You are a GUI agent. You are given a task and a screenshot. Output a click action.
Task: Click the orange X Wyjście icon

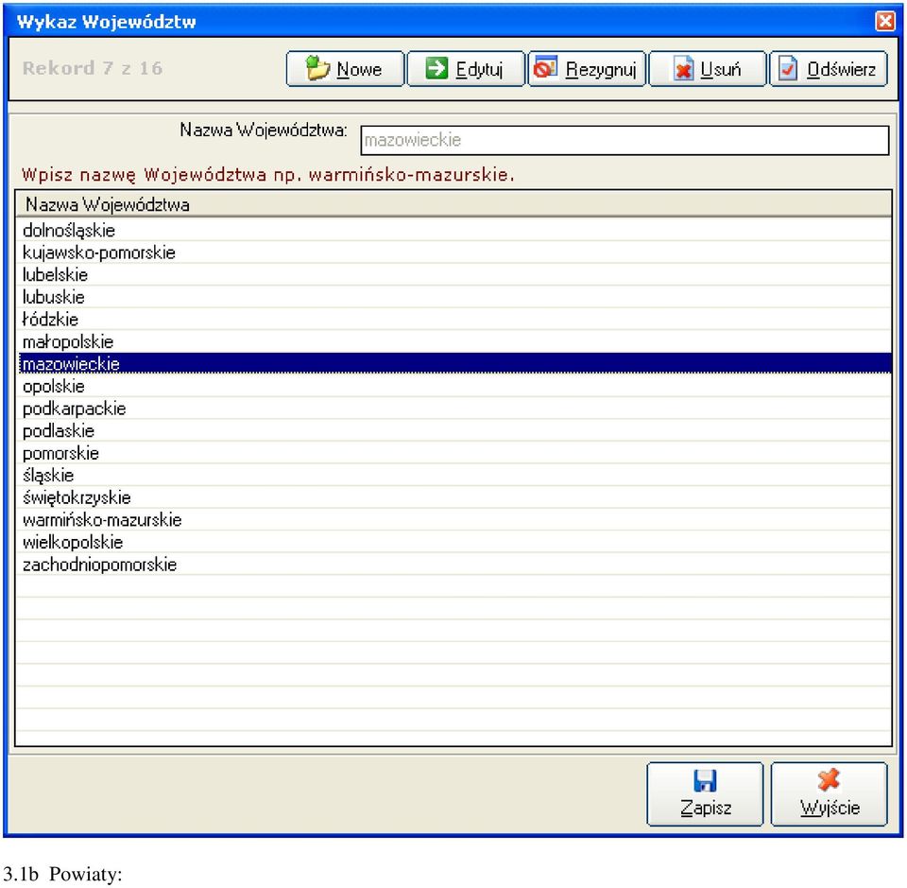[x=829, y=780]
